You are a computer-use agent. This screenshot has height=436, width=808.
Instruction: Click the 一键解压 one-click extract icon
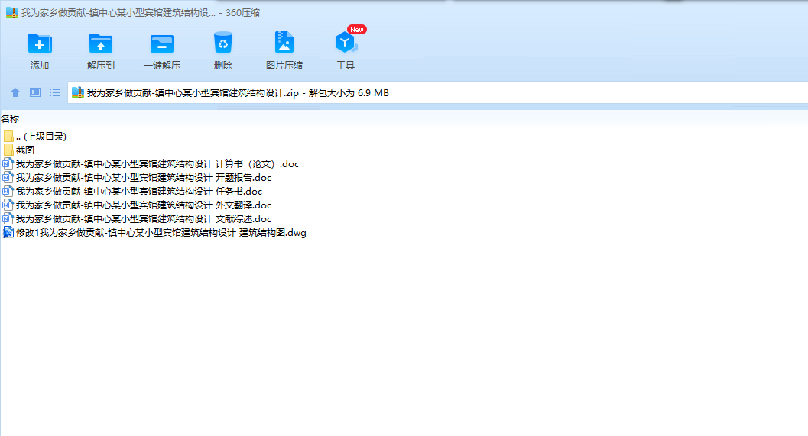162,44
